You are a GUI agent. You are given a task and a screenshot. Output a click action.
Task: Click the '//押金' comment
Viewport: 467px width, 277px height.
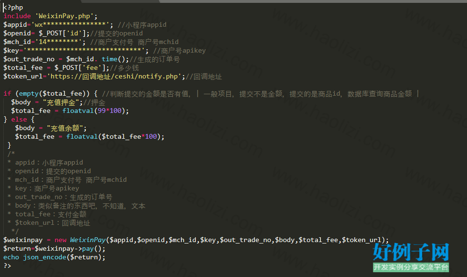pyautogui.click(x=94, y=102)
